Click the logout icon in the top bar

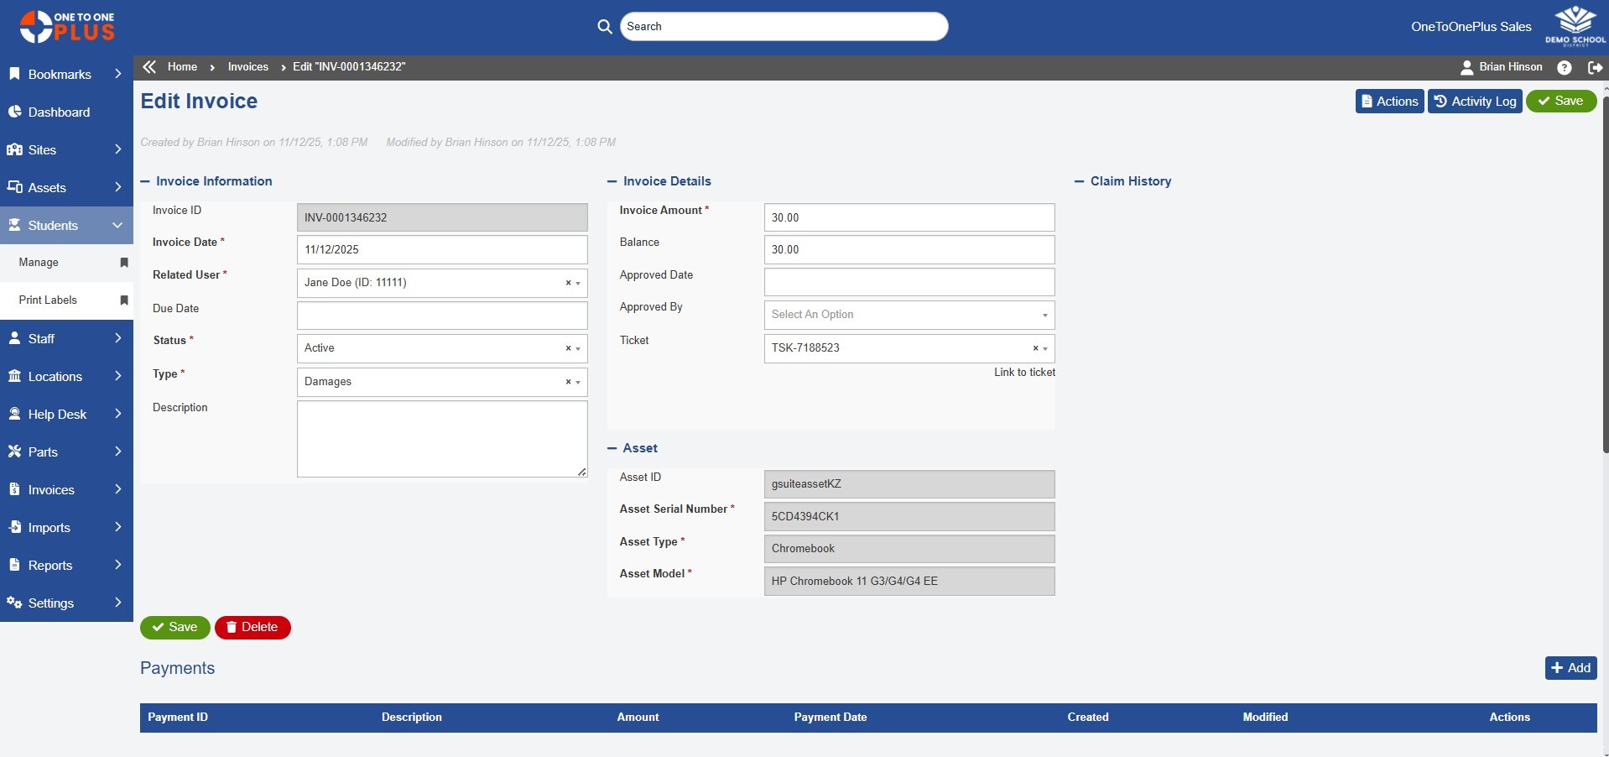pos(1595,68)
